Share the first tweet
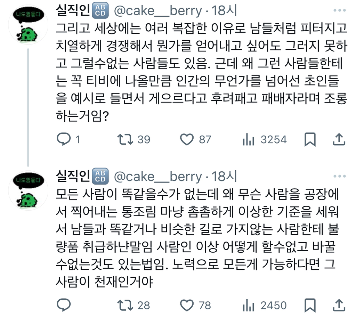This screenshot has width=356, height=317. [x=339, y=139]
